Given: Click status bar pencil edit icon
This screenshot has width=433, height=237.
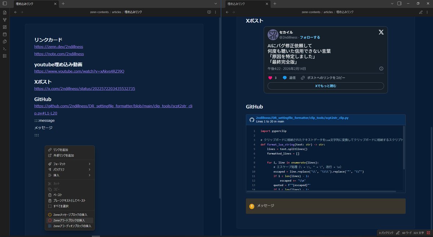Looking at the screenshot, I should point(398,233).
